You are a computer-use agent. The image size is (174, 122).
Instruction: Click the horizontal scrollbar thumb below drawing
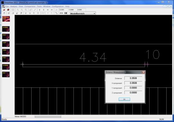[48, 117]
